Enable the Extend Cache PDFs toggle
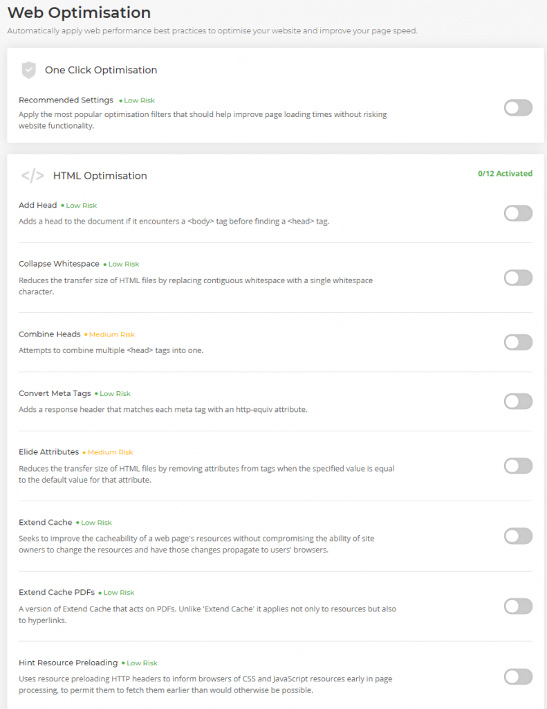547x709 pixels. (x=518, y=607)
